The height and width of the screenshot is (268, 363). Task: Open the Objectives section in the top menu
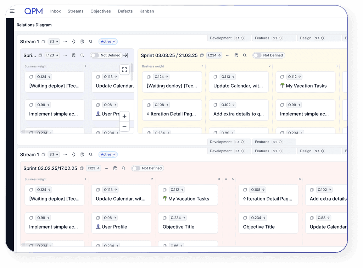click(100, 11)
